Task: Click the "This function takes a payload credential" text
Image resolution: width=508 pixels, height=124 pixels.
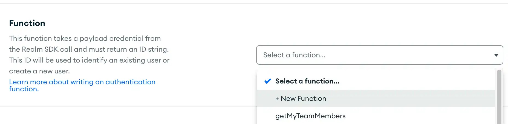Action: [85, 39]
